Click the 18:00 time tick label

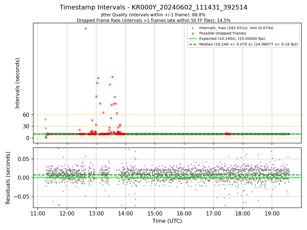pyautogui.click(x=243, y=213)
